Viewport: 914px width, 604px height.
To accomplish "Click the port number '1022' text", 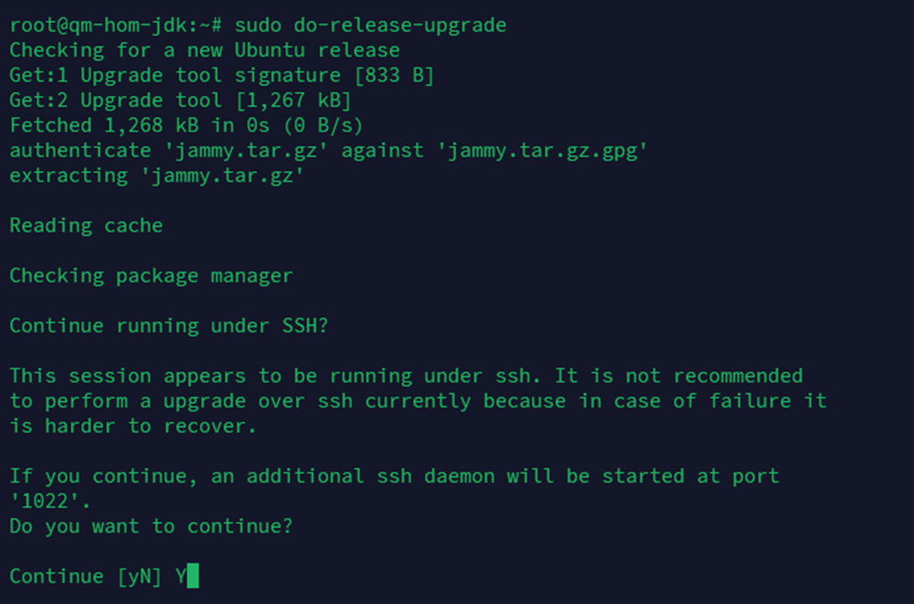I will click(x=51, y=501).
